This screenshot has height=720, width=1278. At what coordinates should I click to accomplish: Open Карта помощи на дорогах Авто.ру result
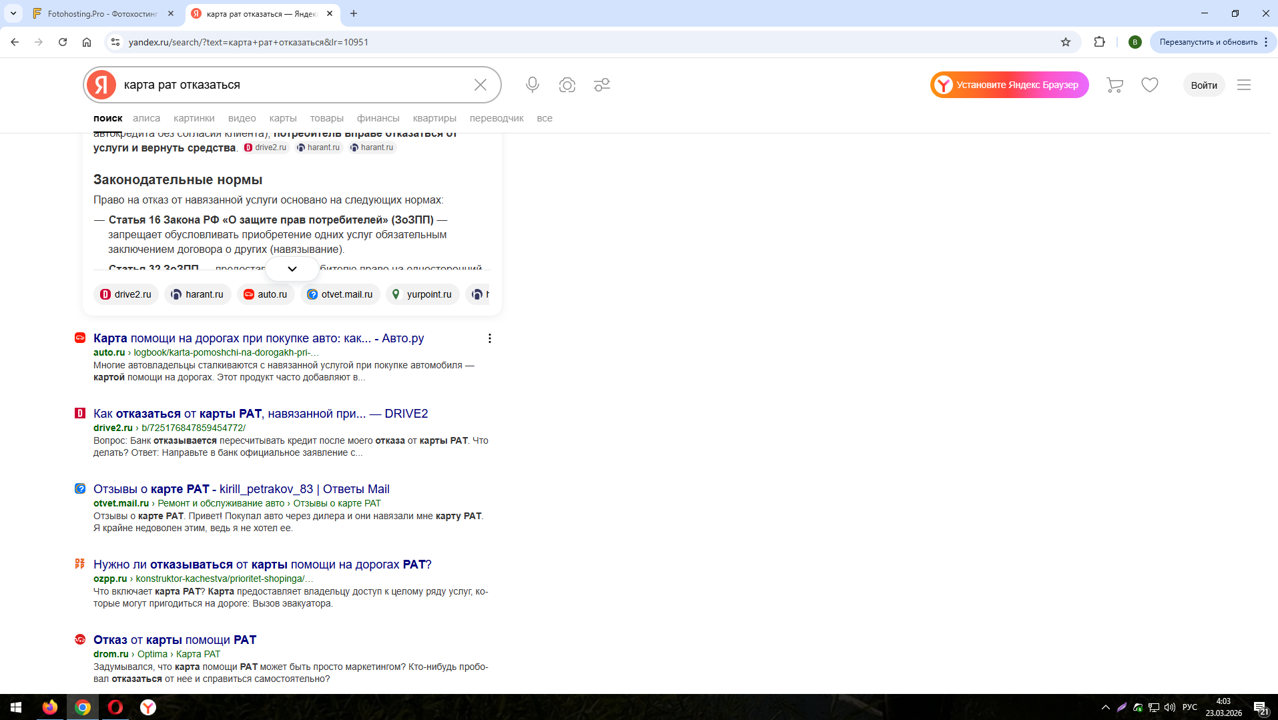tap(259, 338)
